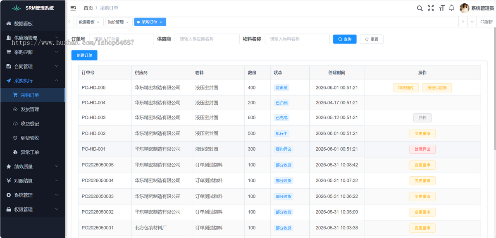Focus the 订单号 input field
This screenshot has width=496, height=238.
coord(122,39)
